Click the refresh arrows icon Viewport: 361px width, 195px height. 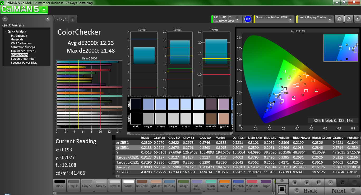click(343, 183)
